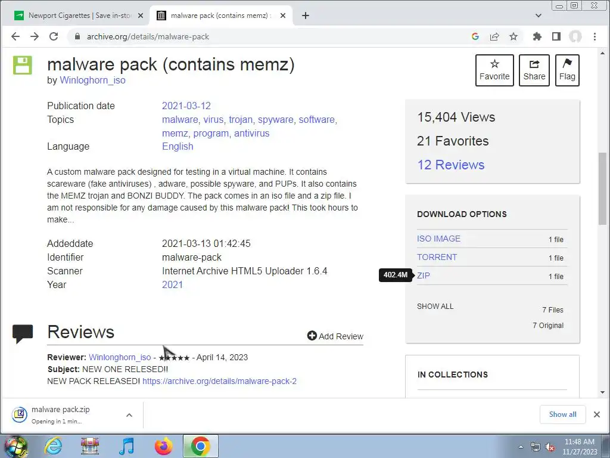Go back with the browser back arrow
610x458 pixels.
click(x=15, y=36)
